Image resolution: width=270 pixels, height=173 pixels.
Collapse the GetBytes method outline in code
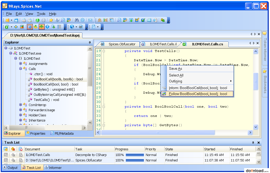pos(104,125)
